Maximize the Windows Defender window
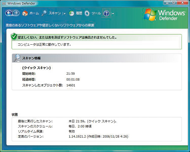The image size is (190, 152). coord(174,3)
